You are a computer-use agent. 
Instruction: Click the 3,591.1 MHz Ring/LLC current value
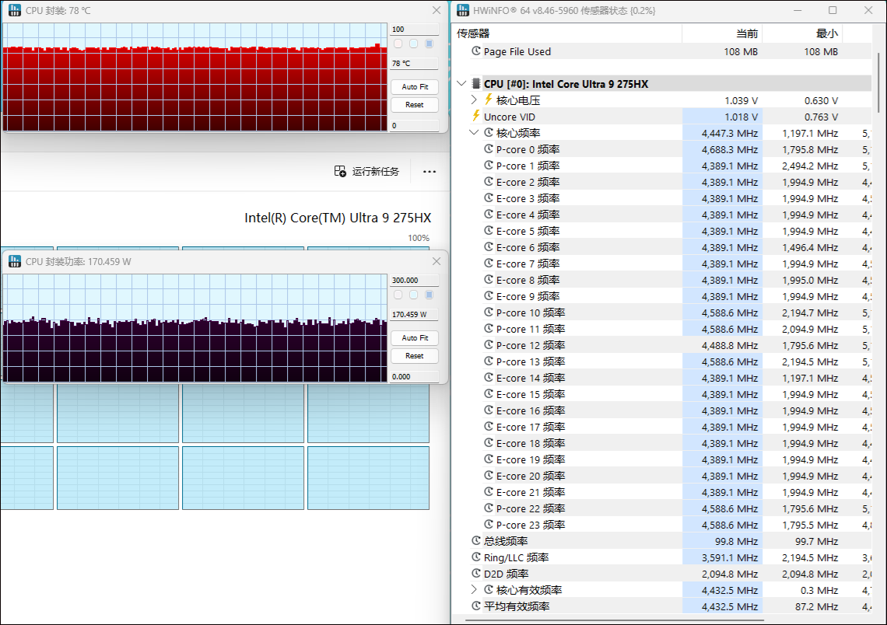(x=729, y=557)
